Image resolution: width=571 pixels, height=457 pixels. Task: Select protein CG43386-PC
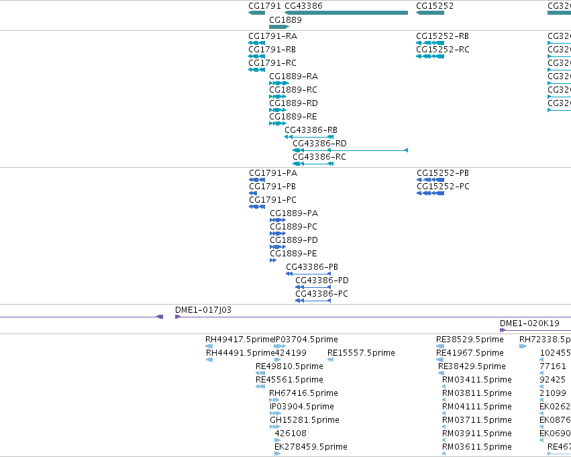(321, 294)
